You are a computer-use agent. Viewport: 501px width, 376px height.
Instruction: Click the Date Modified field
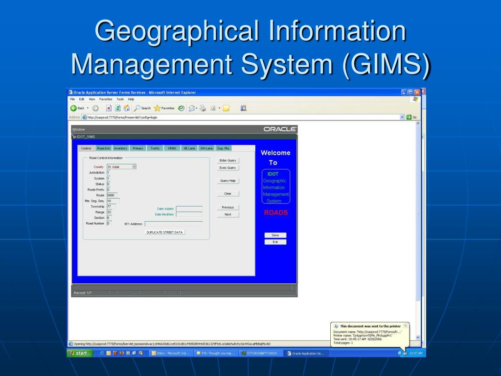(x=189, y=214)
